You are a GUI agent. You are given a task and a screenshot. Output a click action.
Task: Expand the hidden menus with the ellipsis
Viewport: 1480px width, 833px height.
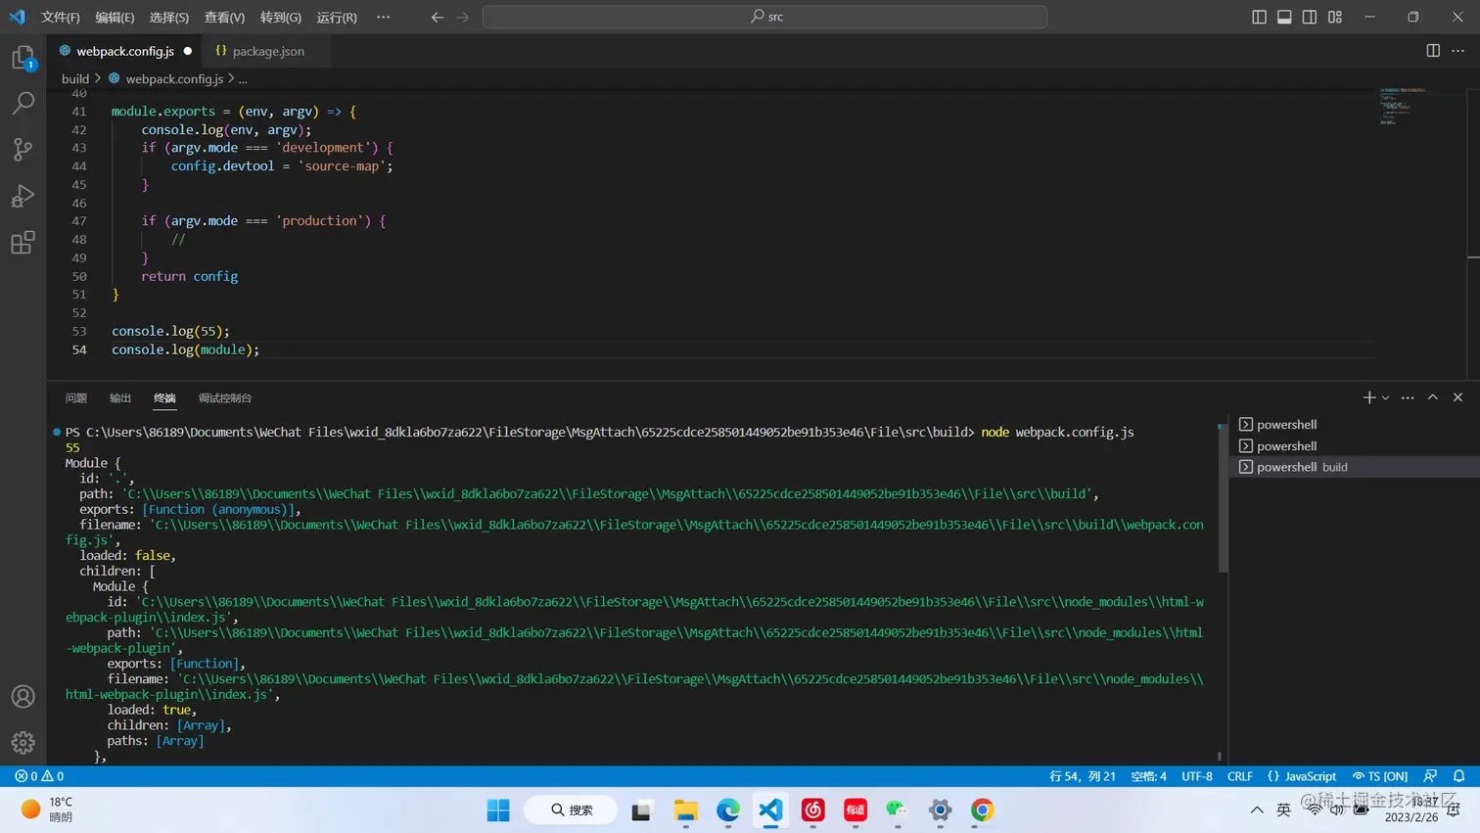(384, 17)
